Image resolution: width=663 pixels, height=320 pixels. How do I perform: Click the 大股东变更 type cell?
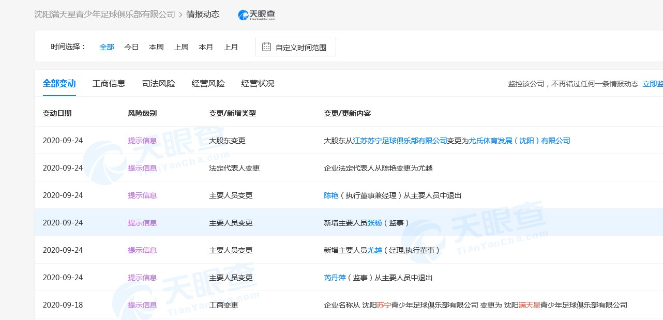pyautogui.click(x=227, y=141)
